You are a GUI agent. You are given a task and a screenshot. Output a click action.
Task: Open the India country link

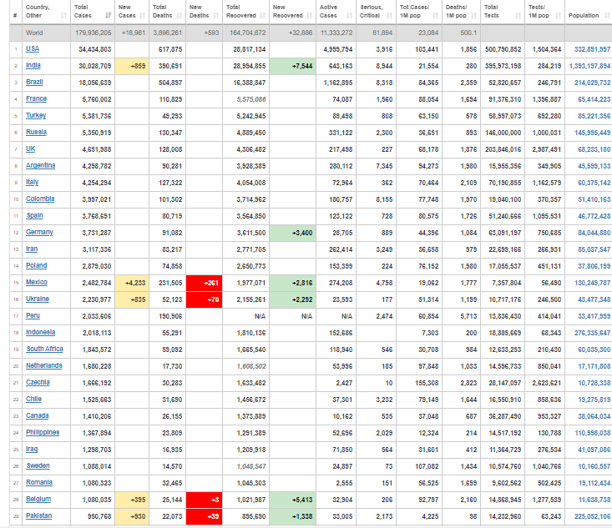pyautogui.click(x=33, y=66)
